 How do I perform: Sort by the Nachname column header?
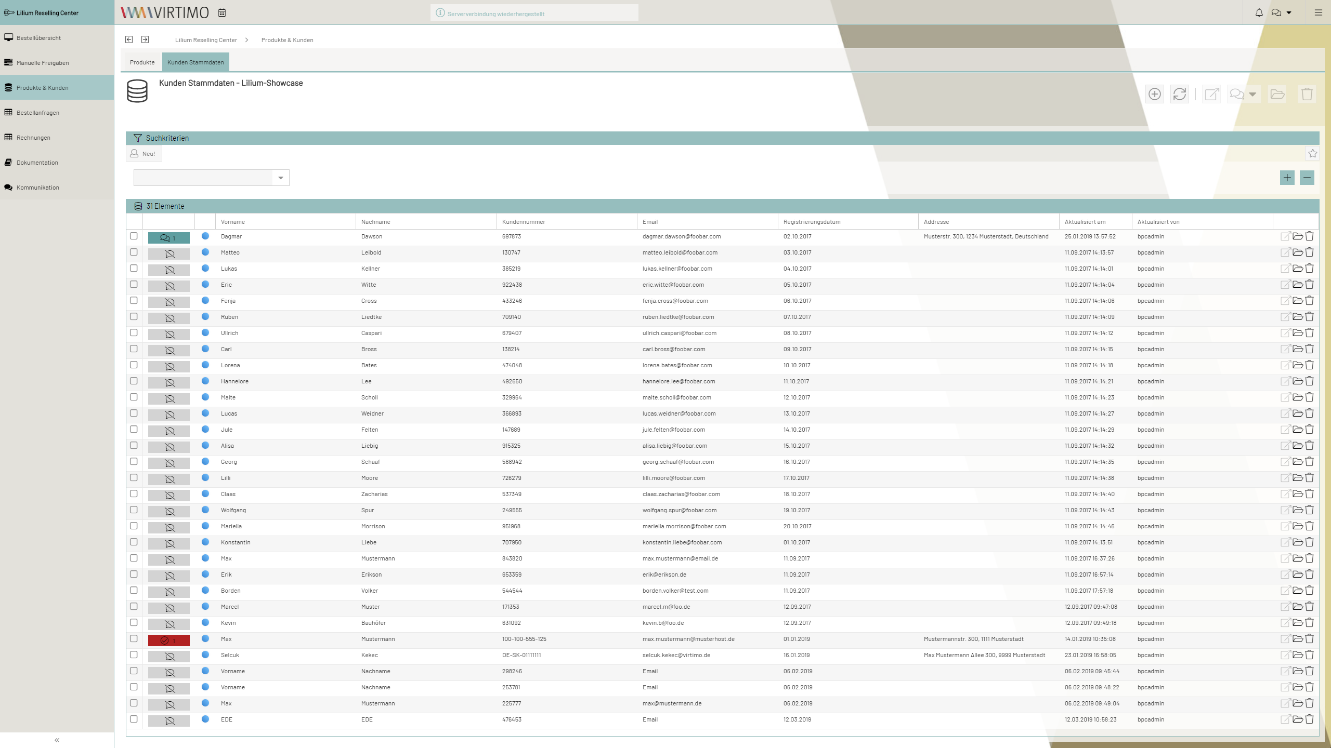click(426, 222)
